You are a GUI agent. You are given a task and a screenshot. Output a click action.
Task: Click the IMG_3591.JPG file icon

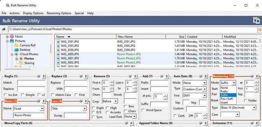coord(58,41)
